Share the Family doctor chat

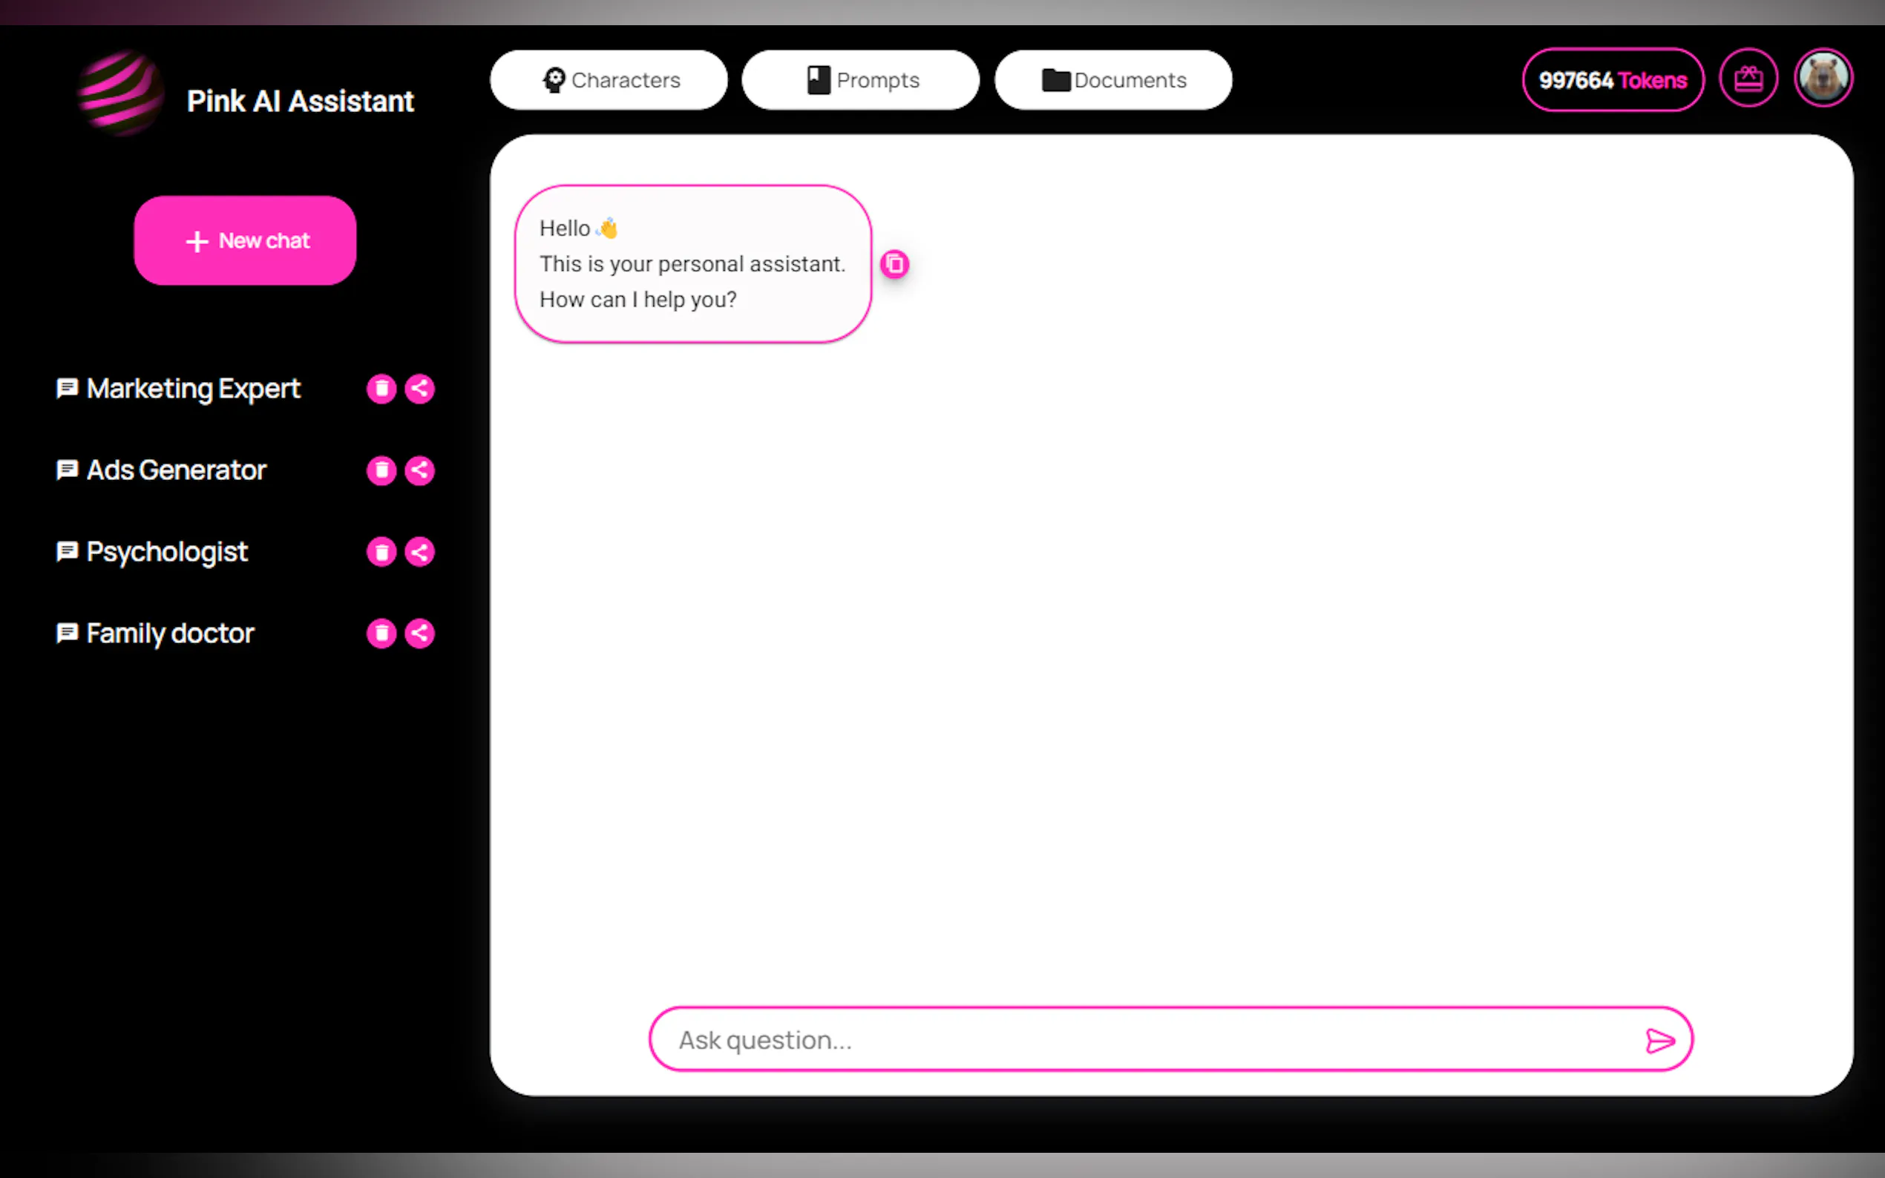(419, 633)
